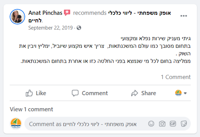The height and width of the screenshot is (137, 200).
Task: Open Anat Pinchas profile link
Action: [45, 13]
